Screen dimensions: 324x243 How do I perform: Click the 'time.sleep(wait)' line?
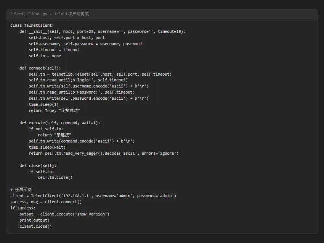pos(47,147)
